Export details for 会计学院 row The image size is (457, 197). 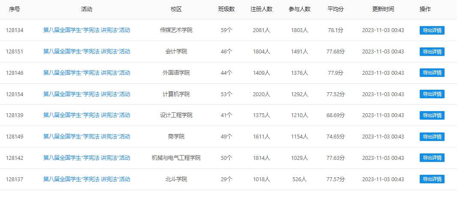click(432, 51)
